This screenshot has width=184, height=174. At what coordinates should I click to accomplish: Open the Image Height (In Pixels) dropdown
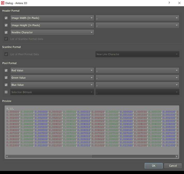click(x=52, y=25)
